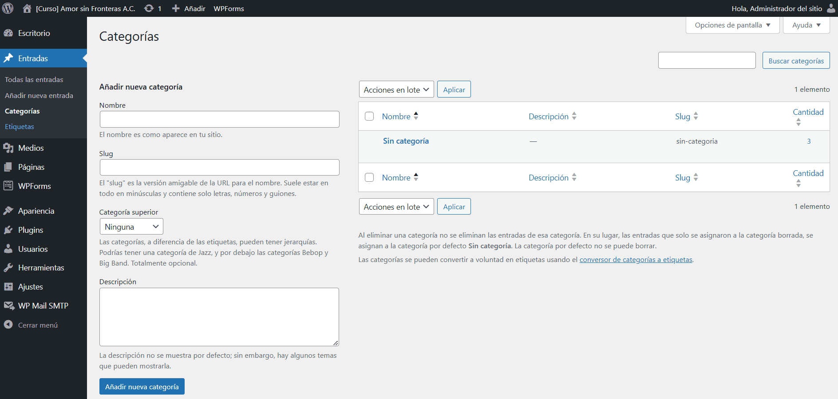The image size is (838, 399).
Task: Tick the select-all checkbox in table footer
Action: (369, 177)
